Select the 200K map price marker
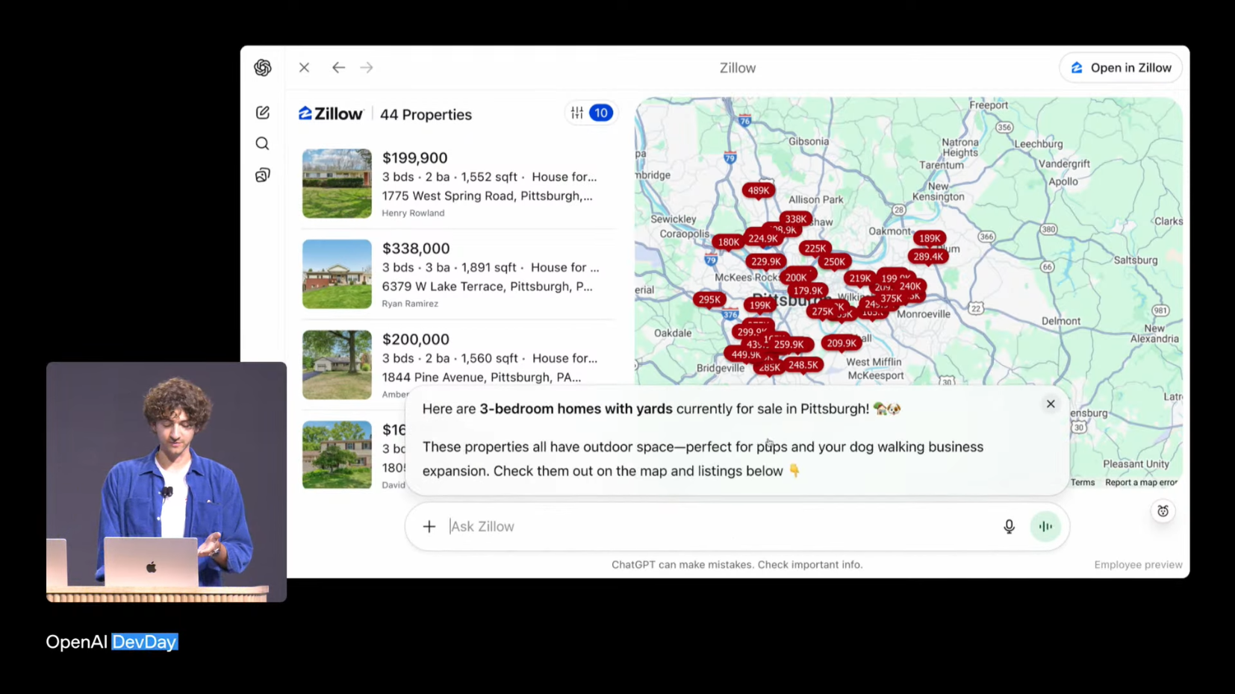This screenshot has width=1235, height=694. (x=796, y=278)
